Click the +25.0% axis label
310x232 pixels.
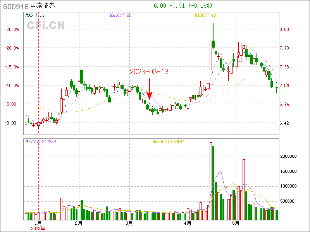coord(12,30)
